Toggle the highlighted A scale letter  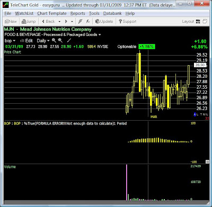click(x=195, y=114)
